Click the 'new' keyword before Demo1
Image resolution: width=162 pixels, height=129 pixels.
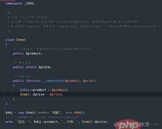point(21,113)
